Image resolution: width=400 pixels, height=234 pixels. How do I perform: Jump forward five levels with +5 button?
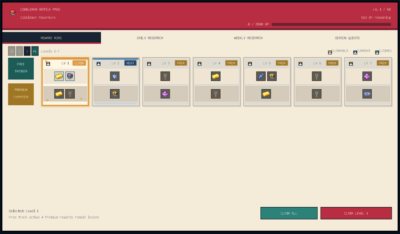point(35,51)
